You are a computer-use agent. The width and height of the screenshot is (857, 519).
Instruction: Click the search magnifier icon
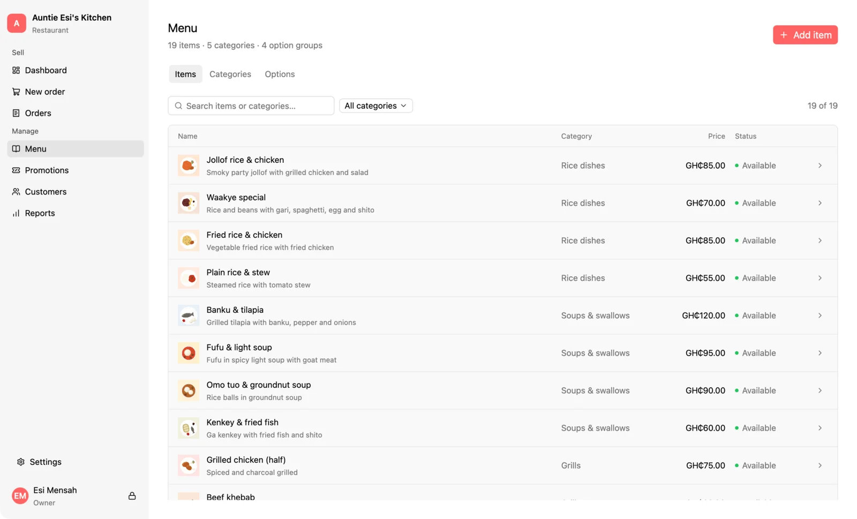pos(179,106)
